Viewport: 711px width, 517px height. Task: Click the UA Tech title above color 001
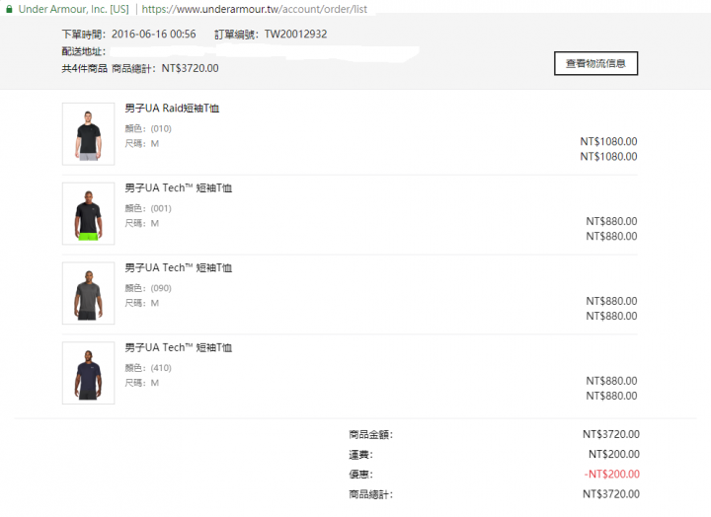point(179,188)
